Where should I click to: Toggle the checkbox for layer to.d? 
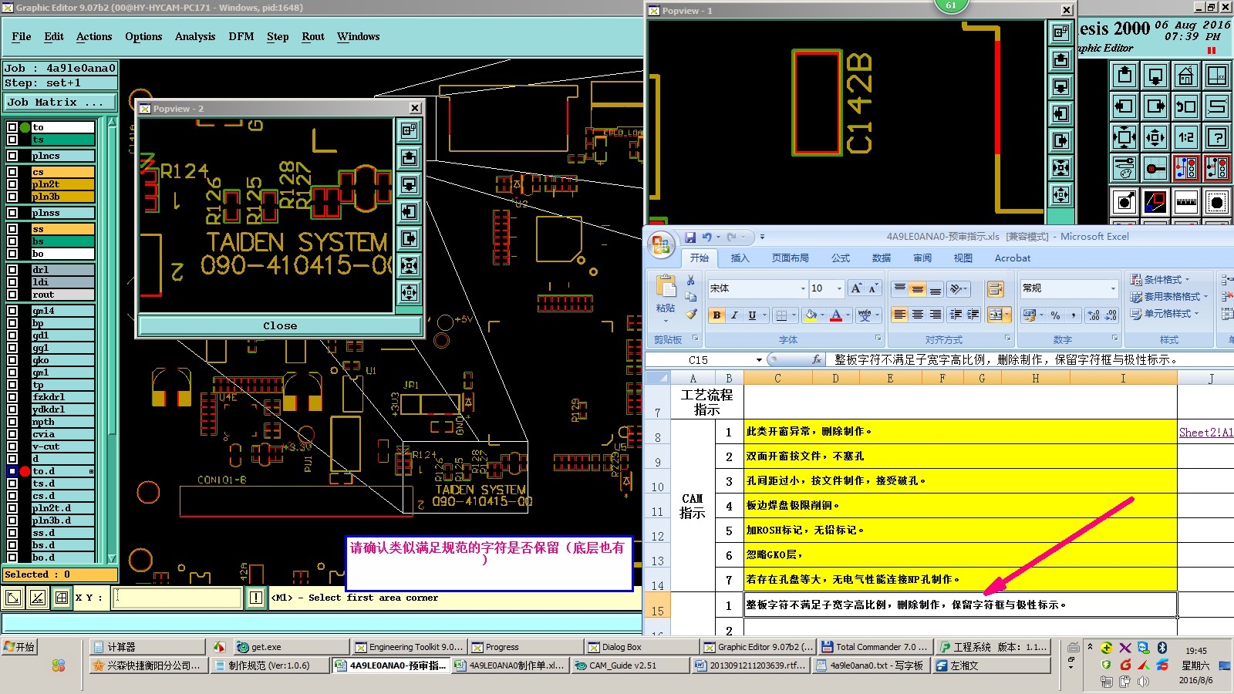point(12,471)
